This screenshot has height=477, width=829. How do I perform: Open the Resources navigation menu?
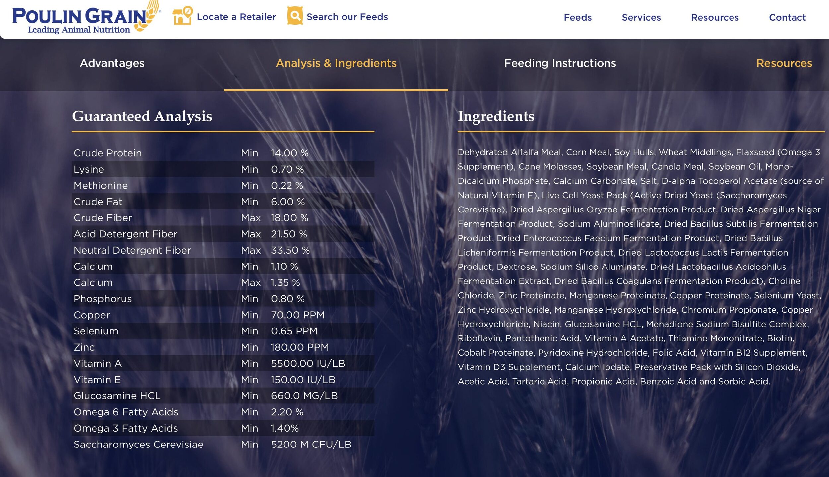tap(715, 18)
